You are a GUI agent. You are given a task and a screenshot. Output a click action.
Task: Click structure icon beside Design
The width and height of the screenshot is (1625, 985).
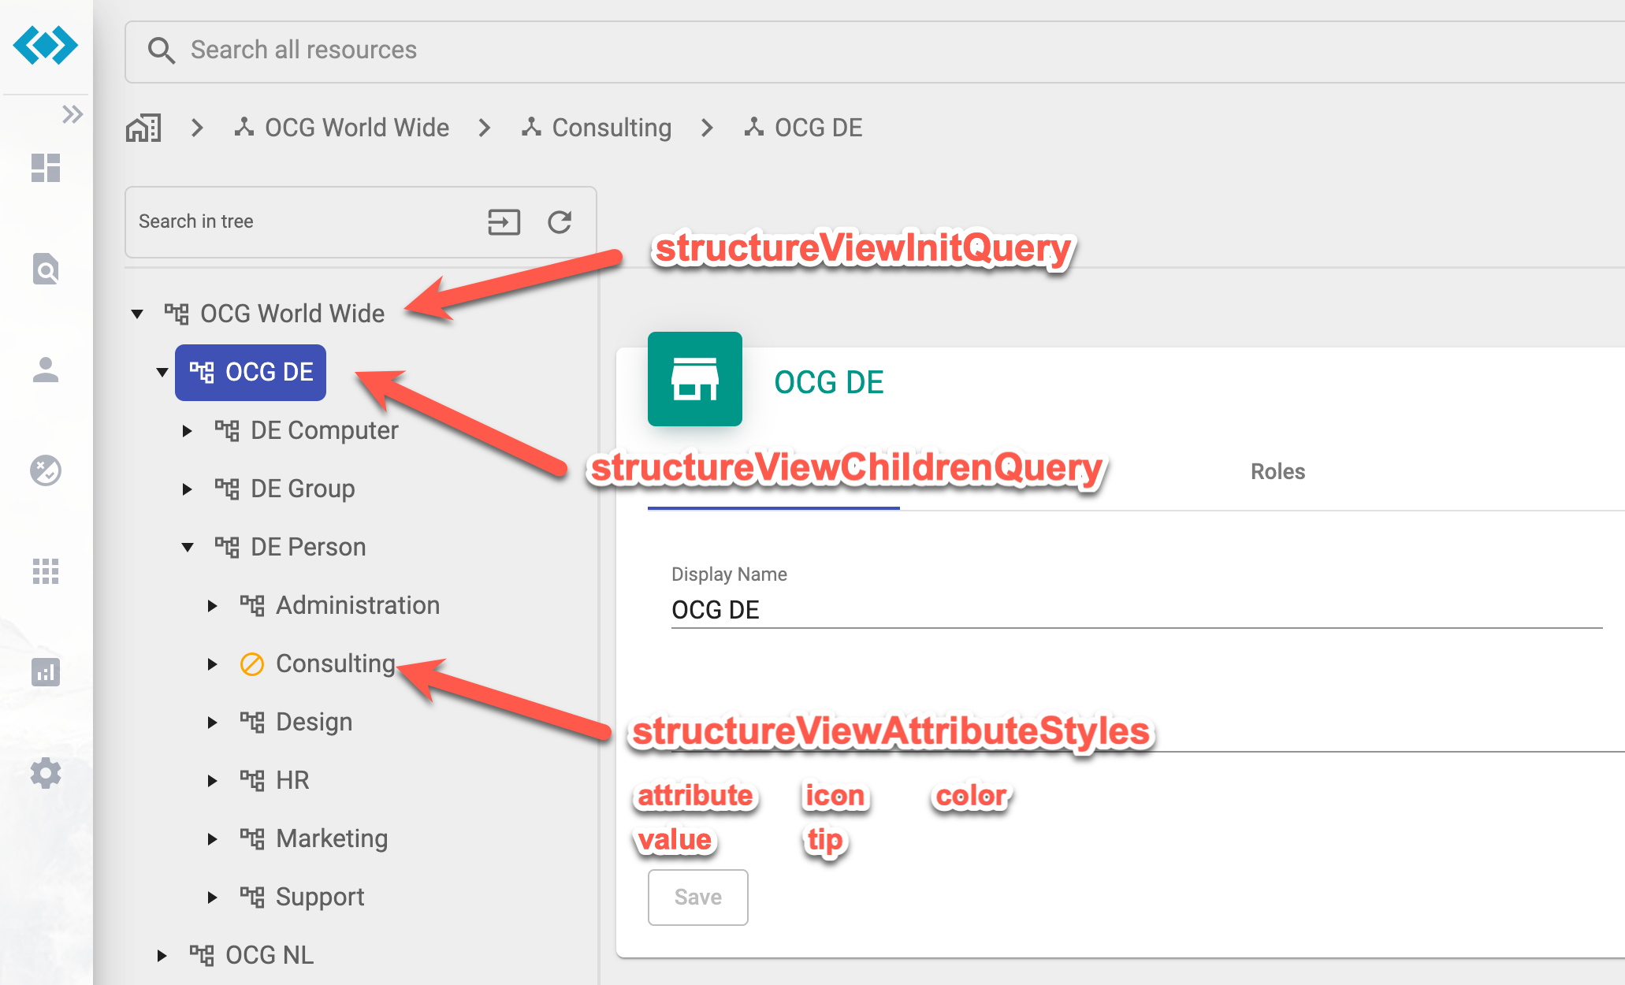[252, 723]
